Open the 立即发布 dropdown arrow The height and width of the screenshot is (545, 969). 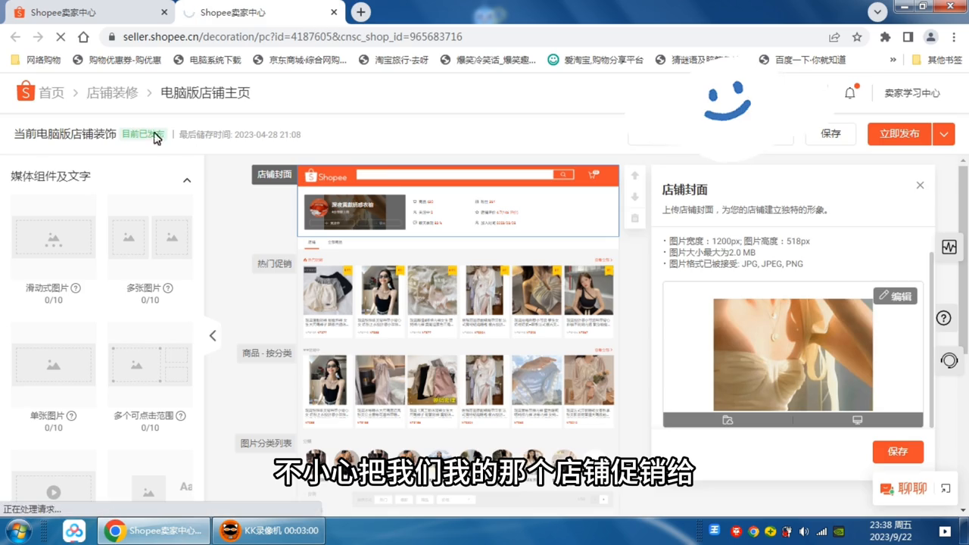(944, 133)
